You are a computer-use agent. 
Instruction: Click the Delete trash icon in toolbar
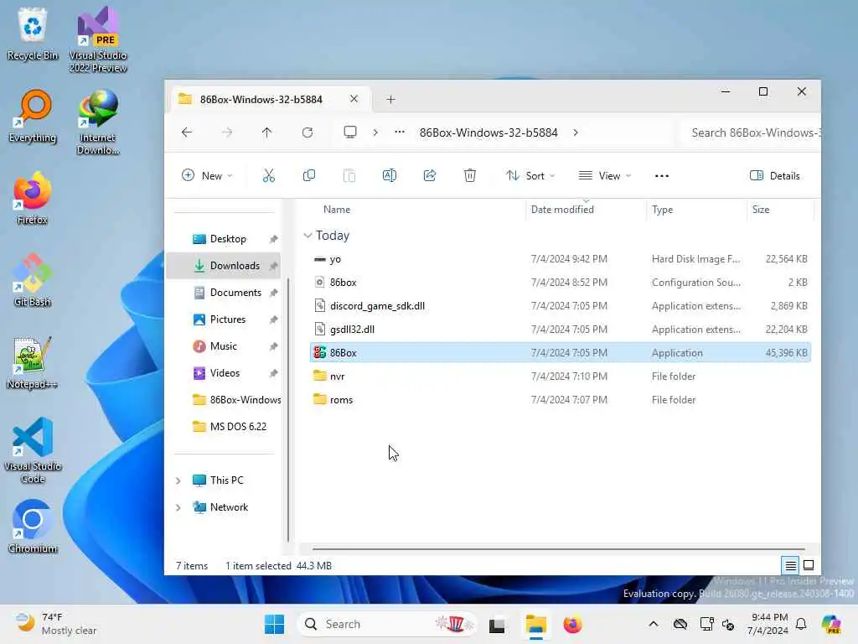coord(469,176)
